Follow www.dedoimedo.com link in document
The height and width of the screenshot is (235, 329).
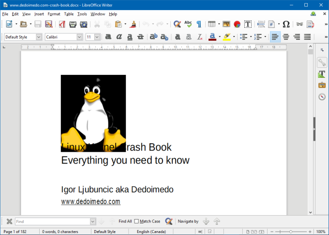click(90, 202)
